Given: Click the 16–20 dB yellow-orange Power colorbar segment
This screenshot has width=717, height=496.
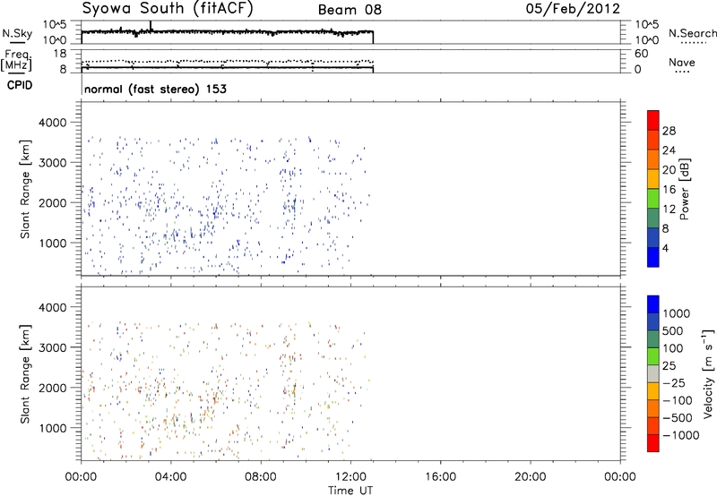Looking at the screenshot, I should click(x=653, y=179).
